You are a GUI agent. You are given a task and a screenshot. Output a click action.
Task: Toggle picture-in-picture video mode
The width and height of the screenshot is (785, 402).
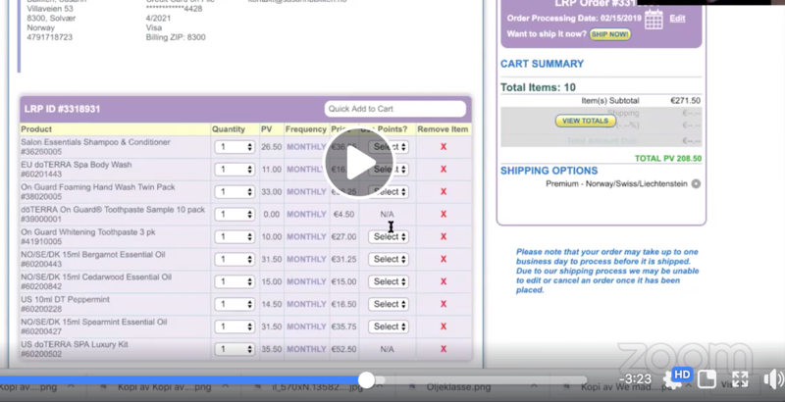coord(706,379)
